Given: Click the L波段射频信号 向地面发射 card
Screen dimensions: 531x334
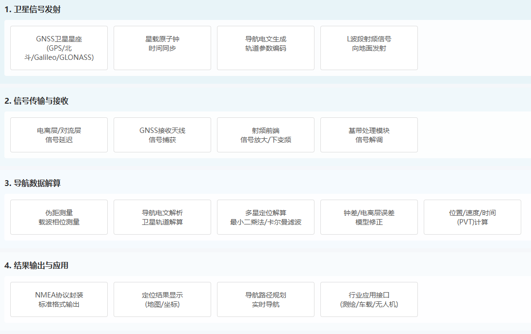Looking at the screenshot, I should click(x=369, y=48).
